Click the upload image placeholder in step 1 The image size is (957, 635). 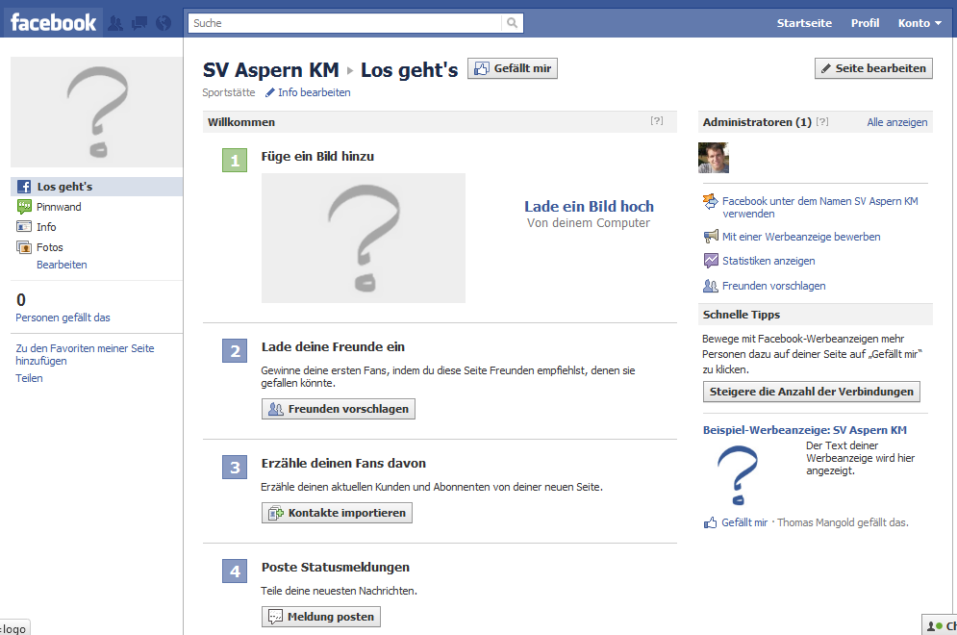tap(364, 239)
